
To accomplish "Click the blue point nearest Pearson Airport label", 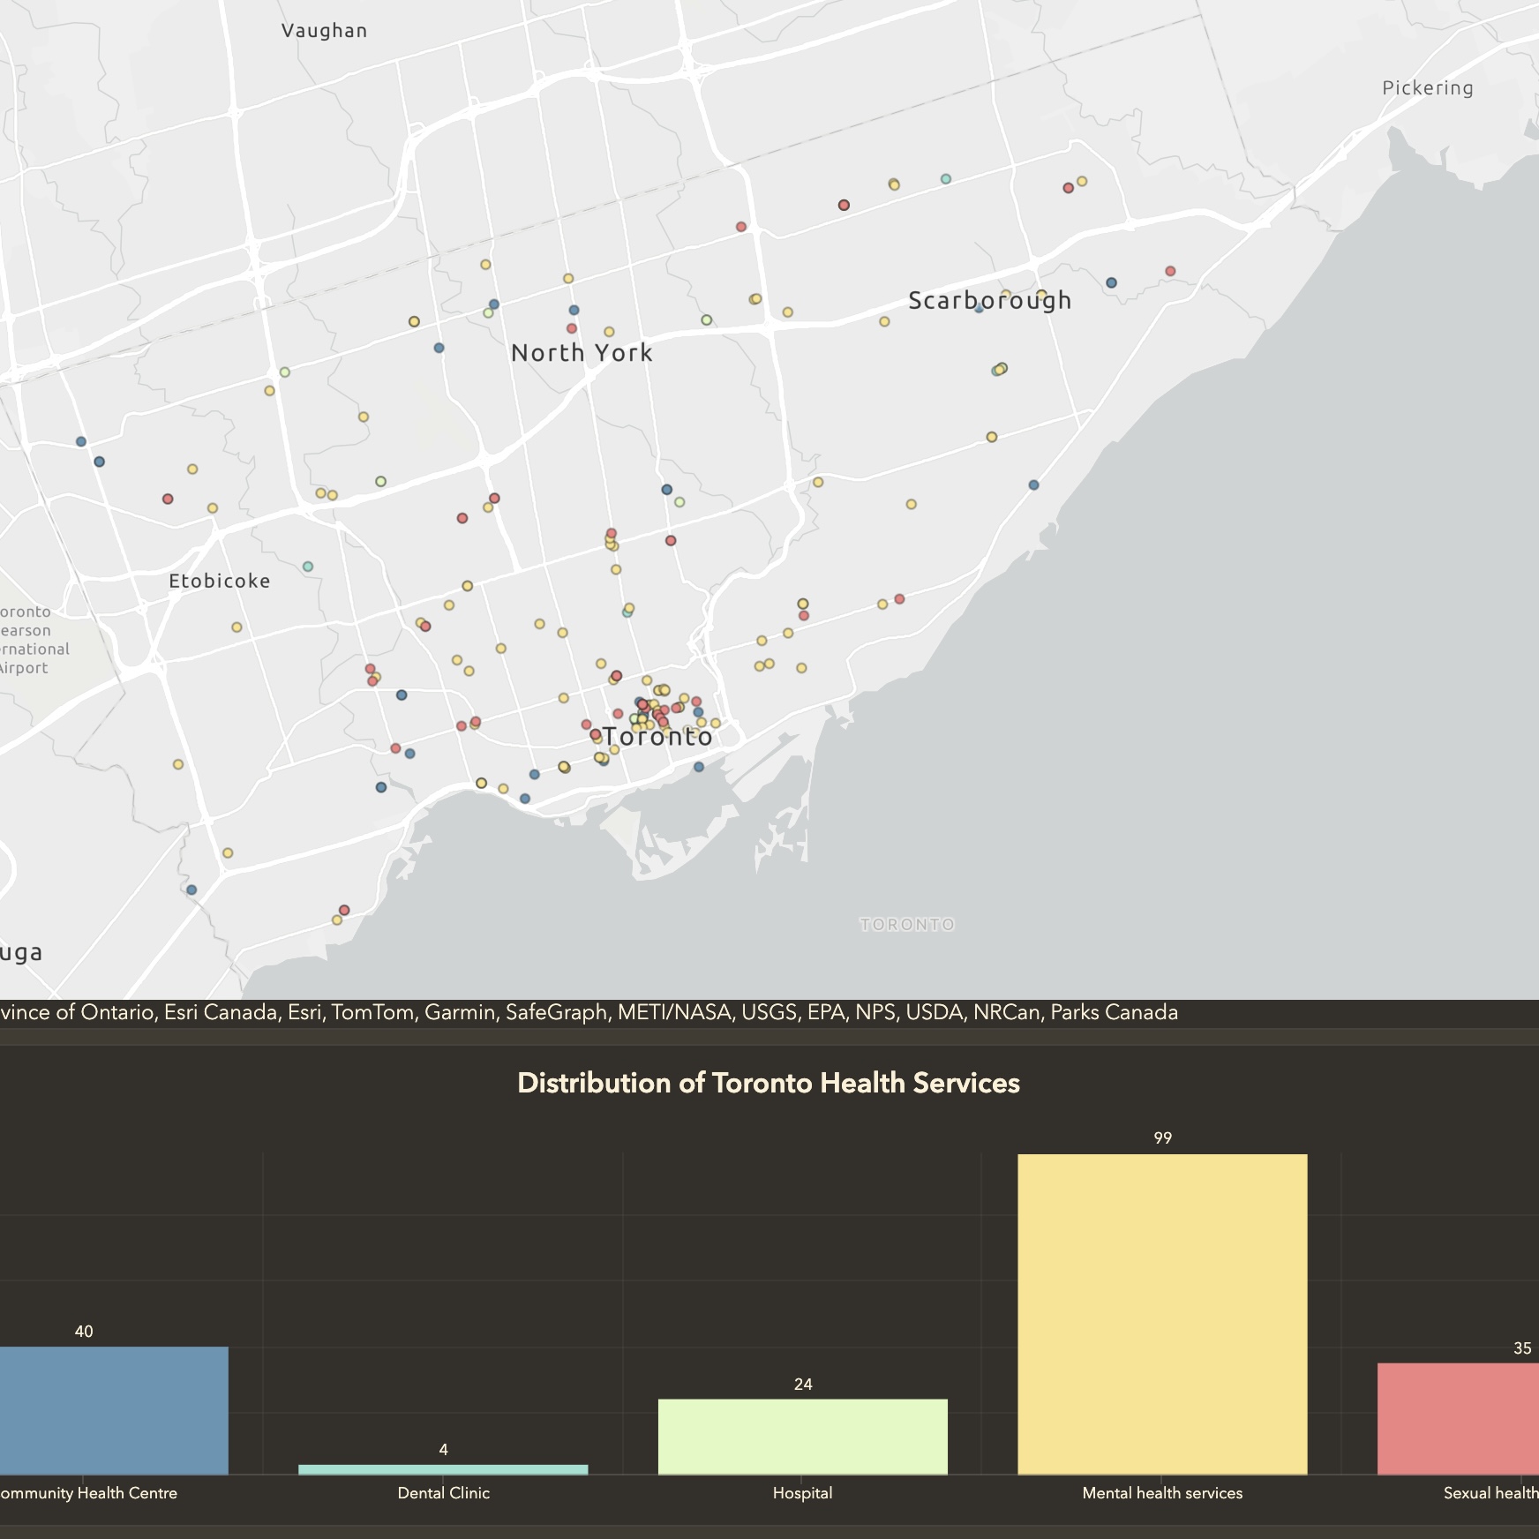I will coord(100,462).
